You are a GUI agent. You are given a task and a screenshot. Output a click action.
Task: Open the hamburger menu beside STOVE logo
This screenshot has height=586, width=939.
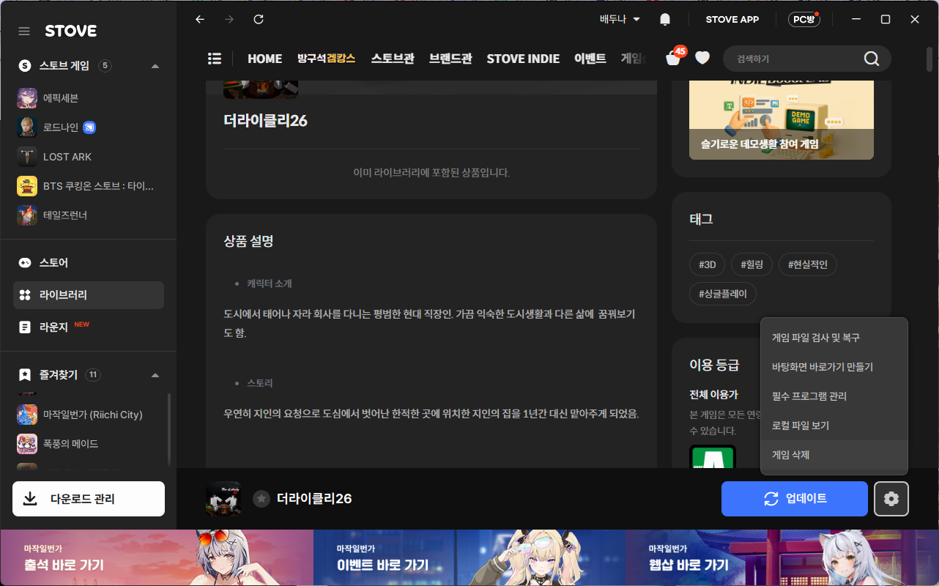[x=24, y=31]
